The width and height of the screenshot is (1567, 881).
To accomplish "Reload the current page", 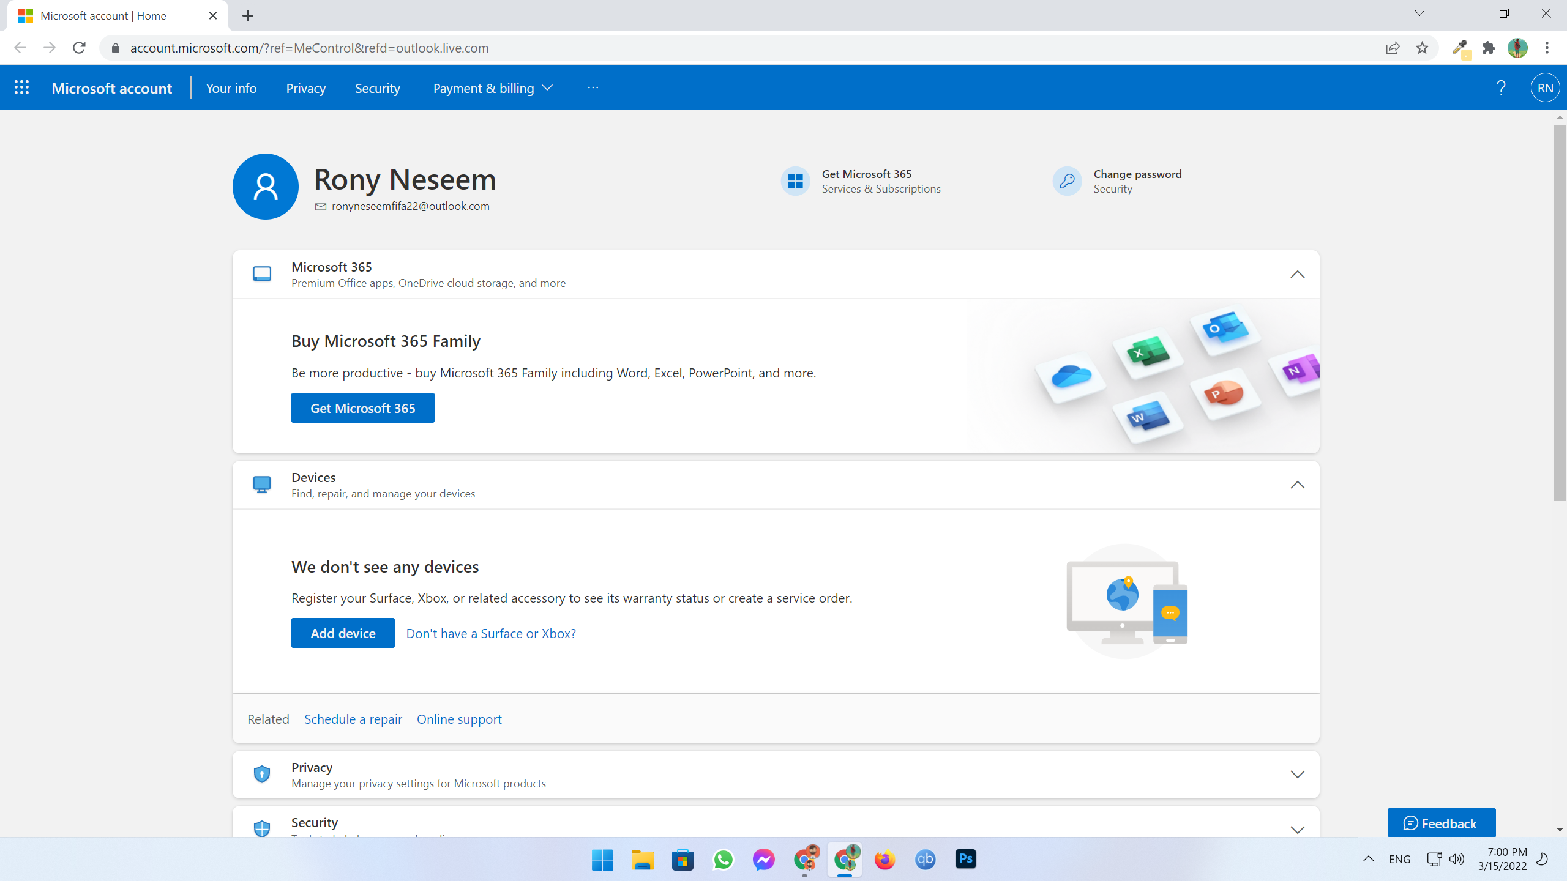I will click(x=79, y=48).
